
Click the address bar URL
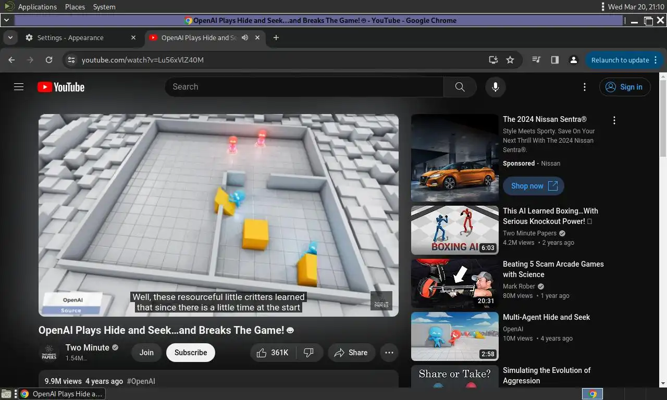click(143, 60)
